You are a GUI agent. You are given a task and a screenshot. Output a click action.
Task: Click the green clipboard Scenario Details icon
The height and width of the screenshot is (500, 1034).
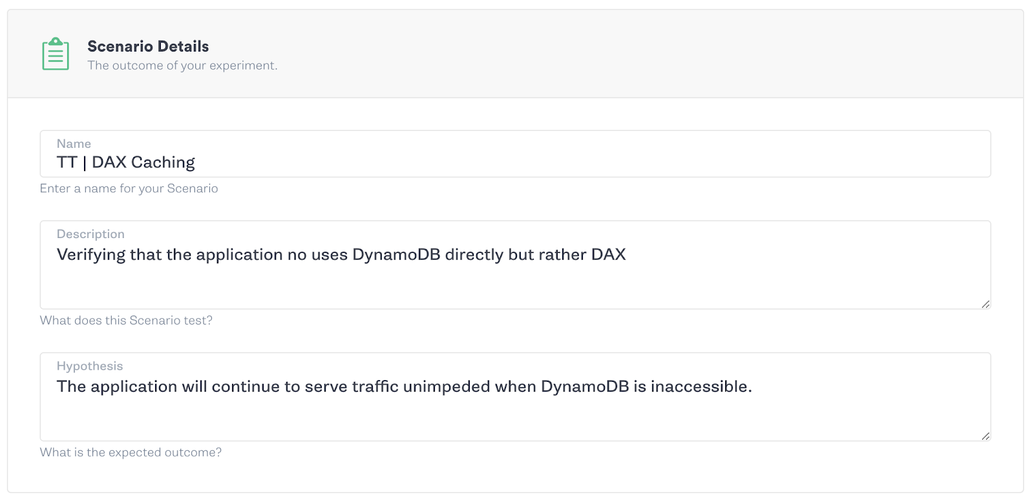pyautogui.click(x=56, y=54)
